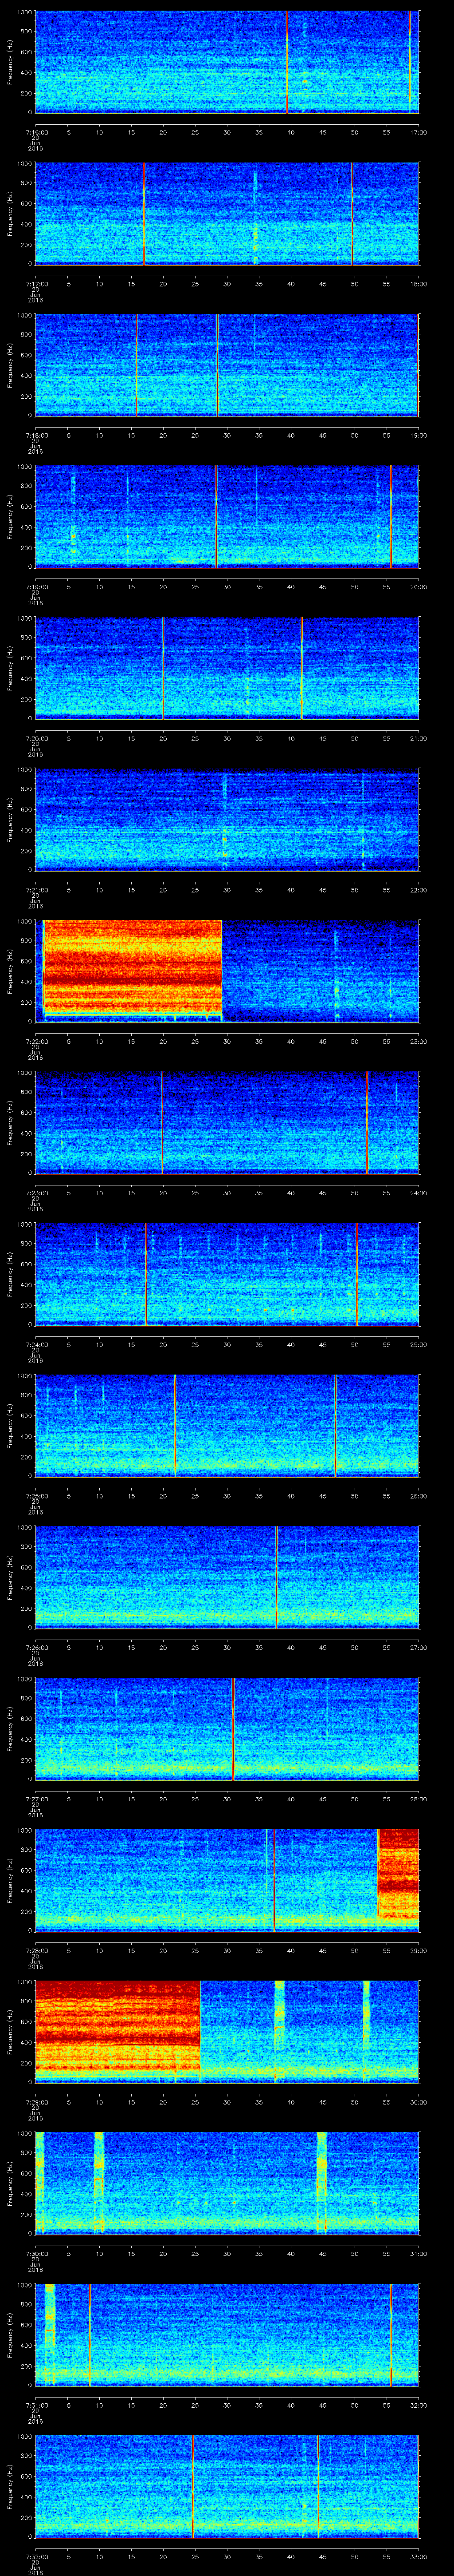Click the red noise burst ending the 7:28:00 panel

pos(398,1874)
